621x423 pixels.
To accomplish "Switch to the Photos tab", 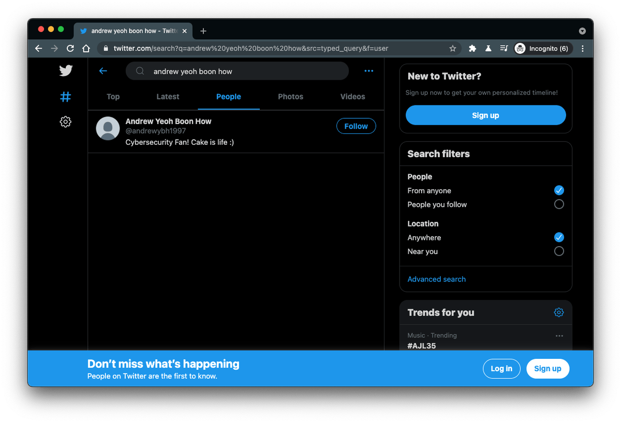I will 290,97.
